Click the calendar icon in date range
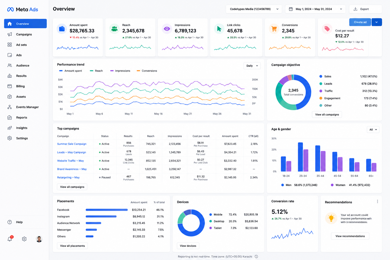The height and width of the screenshot is (260, 390). [x=291, y=9]
